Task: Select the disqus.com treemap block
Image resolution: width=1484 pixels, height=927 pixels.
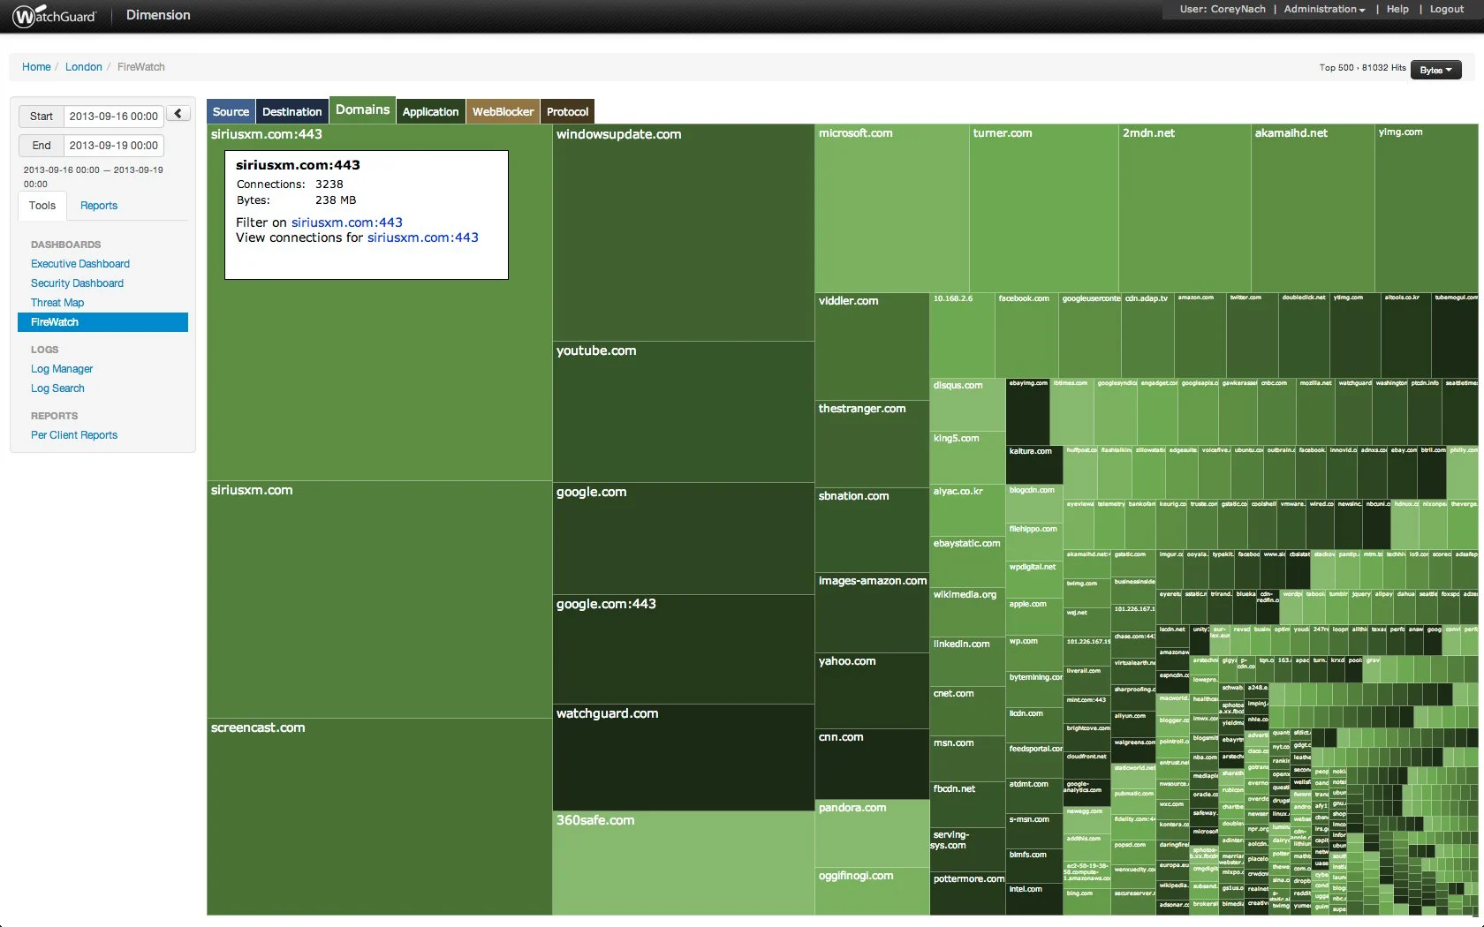Action: click(967, 404)
